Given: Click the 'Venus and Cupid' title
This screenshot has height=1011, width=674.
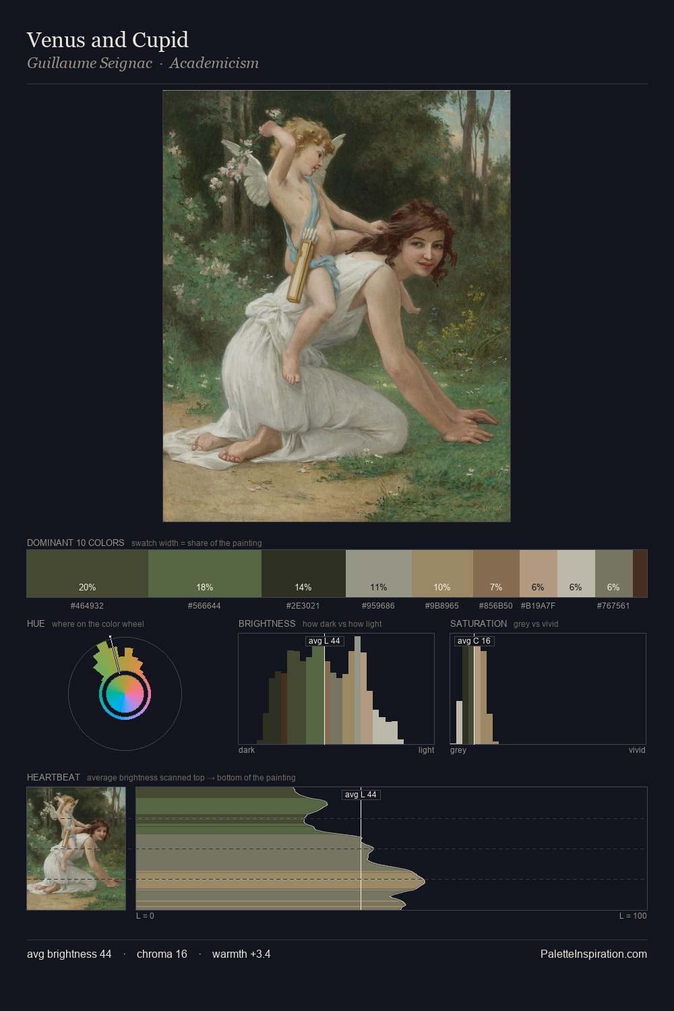Looking at the screenshot, I should pos(108,40).
